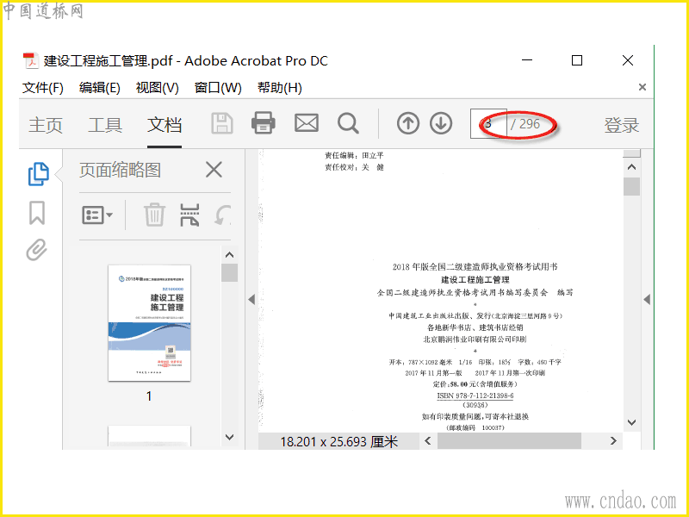689x517 pixels.
Task: Print the document with printer icon
Action: tap(264, 123)
